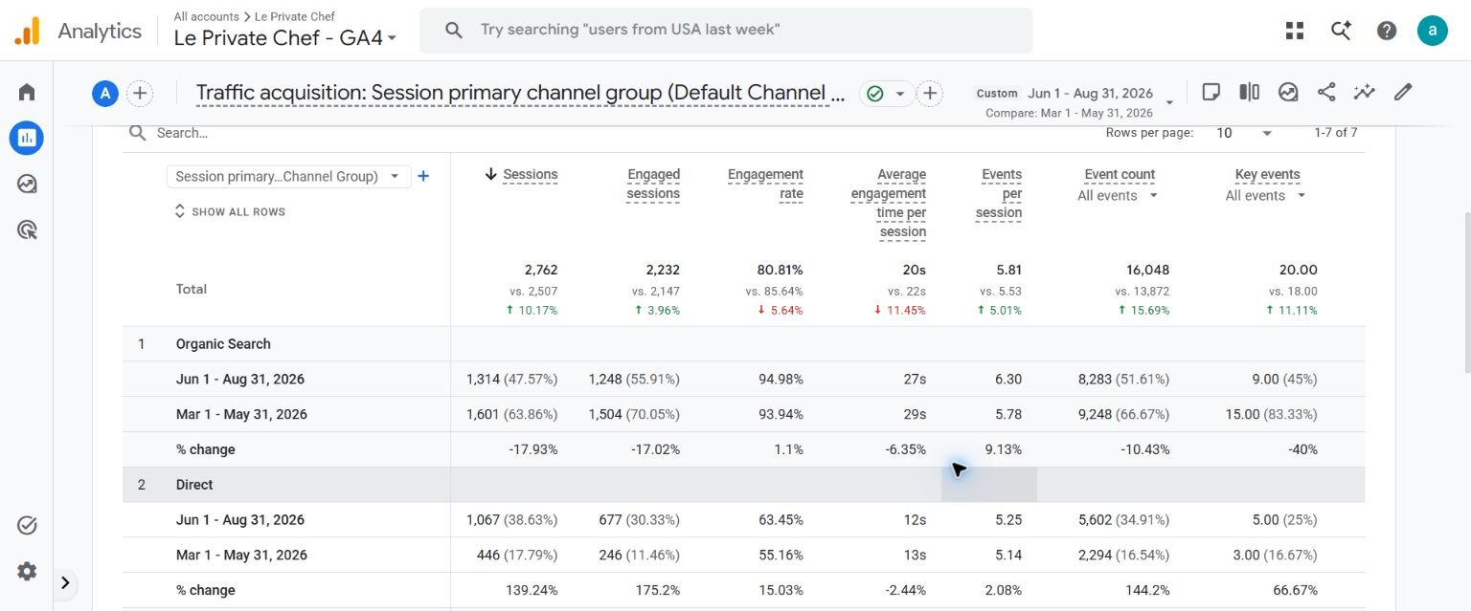
Task: Customize report with pencil icon
Action: click(x=1403, y=92)
